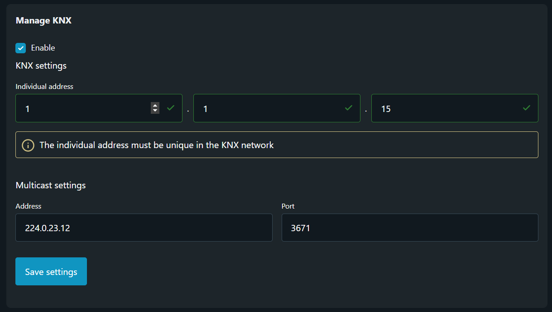Click the info icon in the warning notice

28,145
